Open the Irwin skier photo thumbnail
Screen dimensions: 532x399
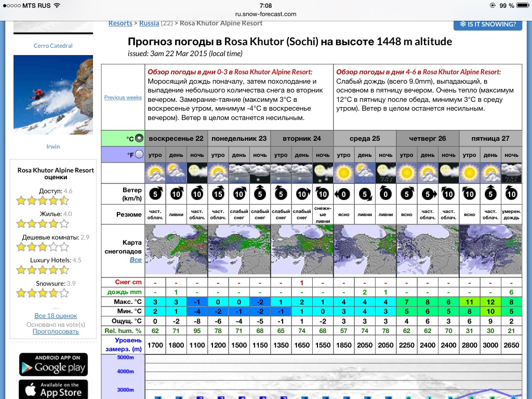click(54, 95)
